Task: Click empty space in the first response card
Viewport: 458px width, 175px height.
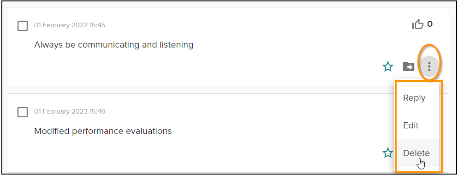Action: tap(234, 67)
